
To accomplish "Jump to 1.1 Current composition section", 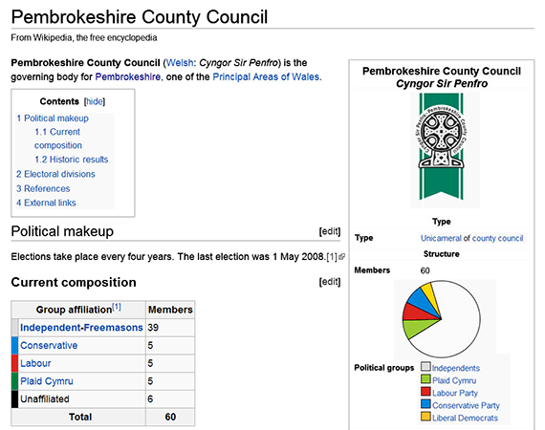I will [58, 139].
